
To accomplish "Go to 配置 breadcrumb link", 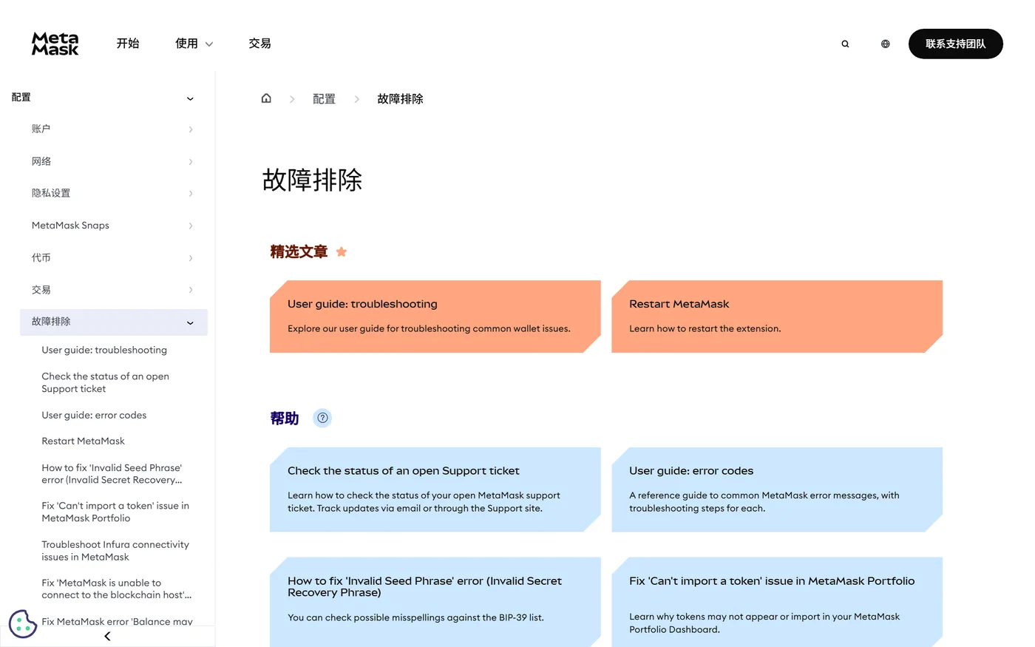I will [x=324, y=98].
